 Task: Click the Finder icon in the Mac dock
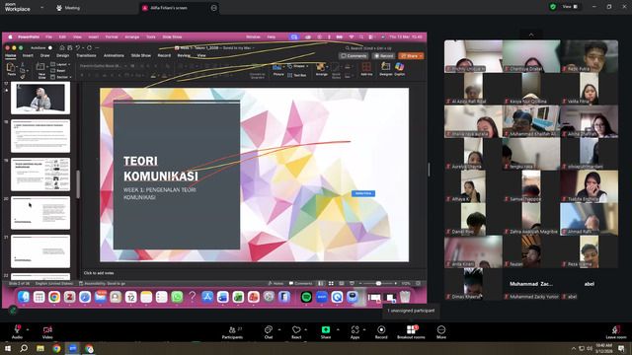click(24, 297)
